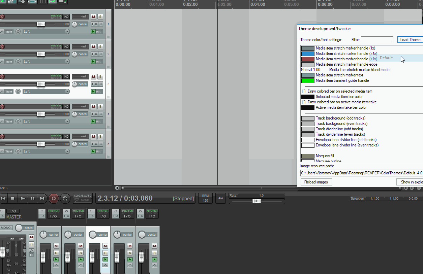Click the Master mixer pan knob
423x274 pixels.
pyautogui.click(x=19, y=228)
